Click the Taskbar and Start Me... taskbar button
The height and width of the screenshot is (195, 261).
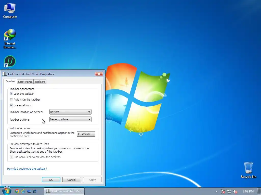coord(64,191)
